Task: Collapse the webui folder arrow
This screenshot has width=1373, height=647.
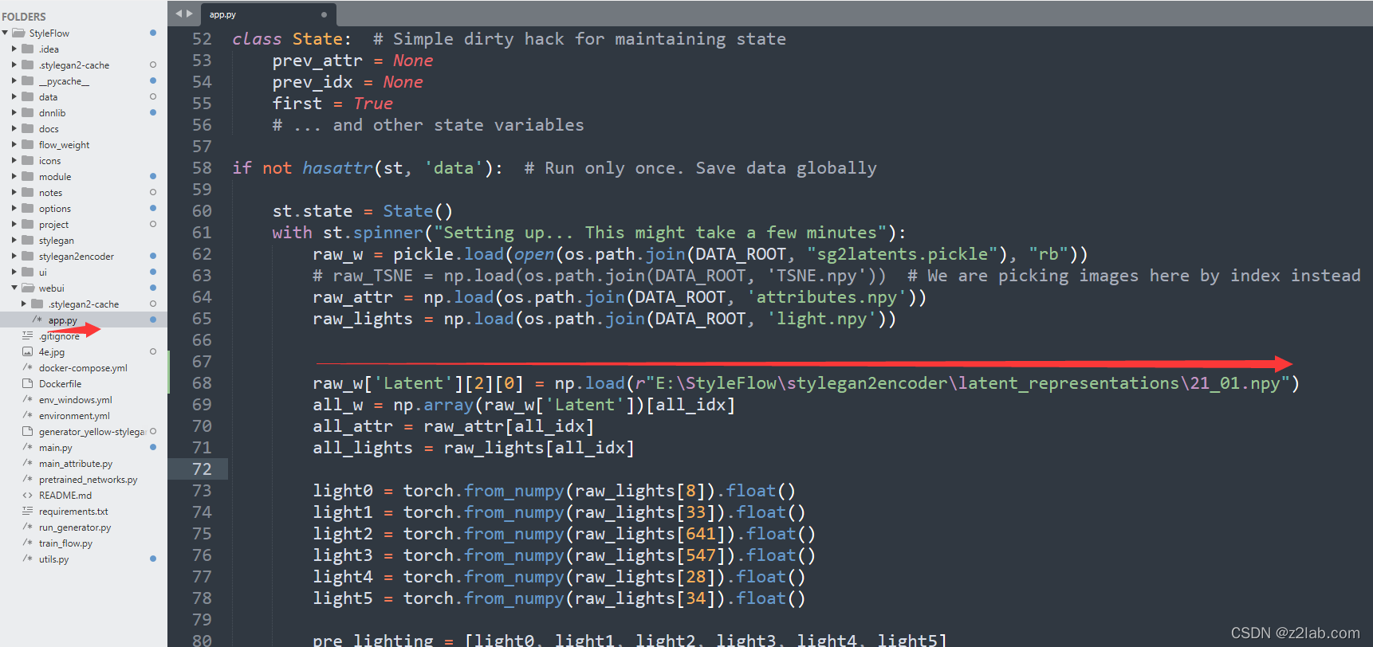Action: pyautogui.click(x=14, y=288)
